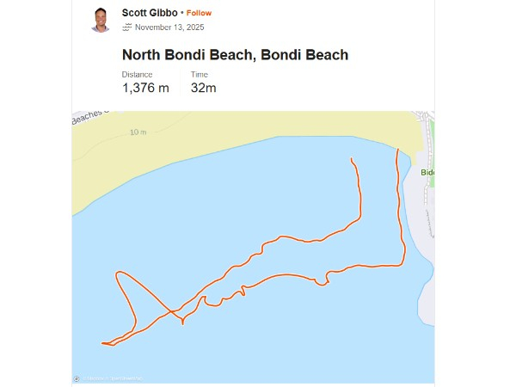Click the Scott Gibbo name link
Screen dimensions: 516x387
[x=150, y=13]
